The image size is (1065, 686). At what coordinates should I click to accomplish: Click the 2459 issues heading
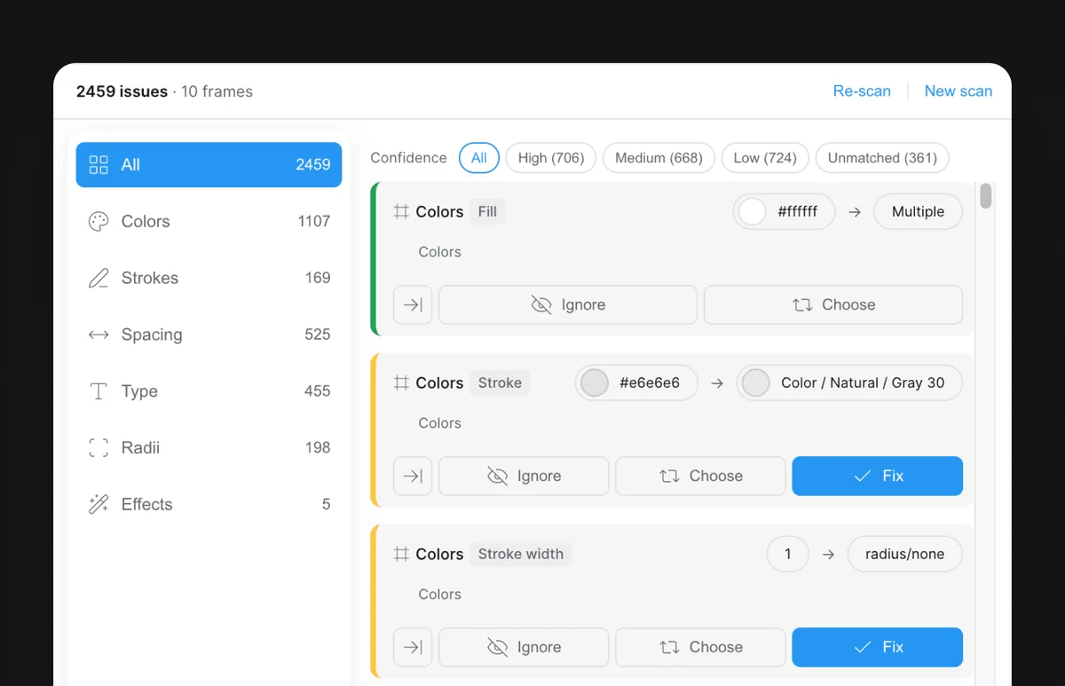[122, 91]
